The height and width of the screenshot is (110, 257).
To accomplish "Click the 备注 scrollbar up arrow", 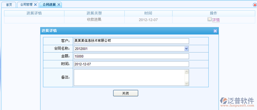I will pos(186,72).
